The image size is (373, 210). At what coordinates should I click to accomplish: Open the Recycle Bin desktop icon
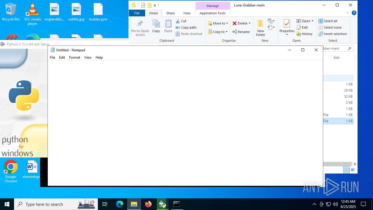(x=11, y=12)
